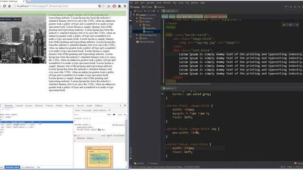Select the Event Listeners sidebar tab
The height and width of the screenshot is (170, 303).
click(99, 110)
